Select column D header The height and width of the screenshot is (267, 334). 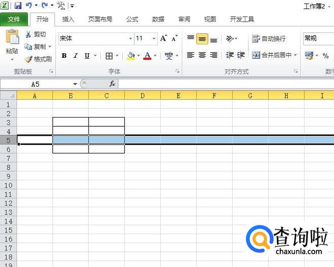[x=142, y=96]
